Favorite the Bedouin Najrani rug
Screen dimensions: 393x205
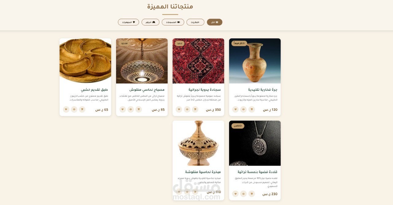[179, 109]
